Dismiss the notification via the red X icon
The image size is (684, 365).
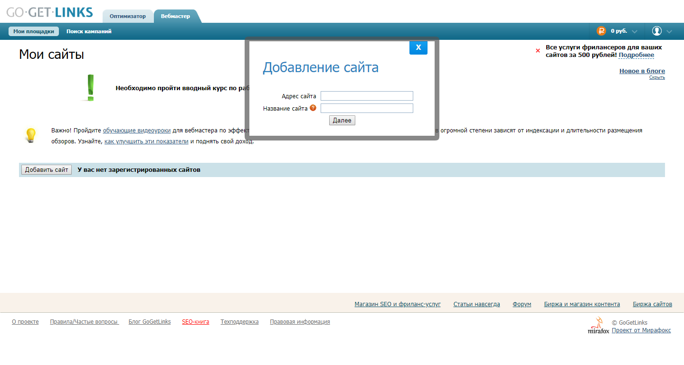(x=537, y=50)
